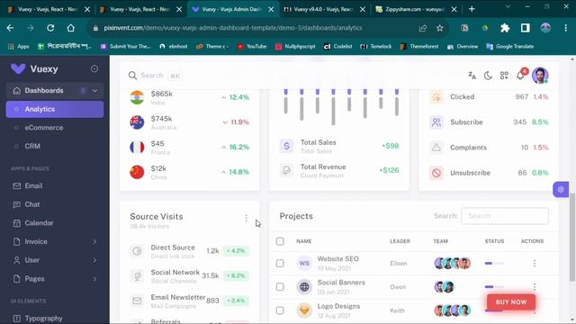The width and height of the screenshot is (576, 324).
Task: Open Source Visits three-dot menu
Action: pos(246,218)
